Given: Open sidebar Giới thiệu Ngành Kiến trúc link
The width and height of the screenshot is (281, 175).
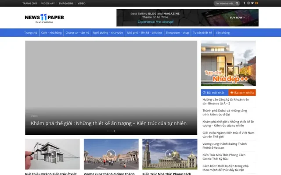Looking at the screenshot, I should tap(228, 135).
